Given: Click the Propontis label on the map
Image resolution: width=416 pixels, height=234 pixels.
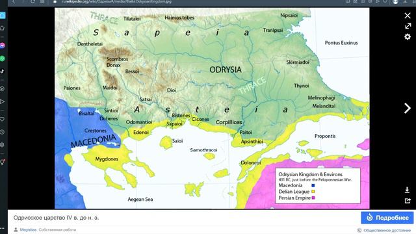Looking at the screenshot, I should coord(325,136).
